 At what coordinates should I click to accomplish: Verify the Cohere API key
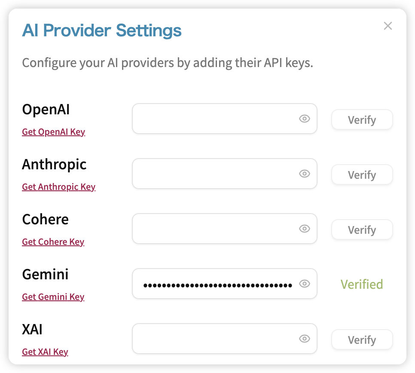[x=362, y=230]
